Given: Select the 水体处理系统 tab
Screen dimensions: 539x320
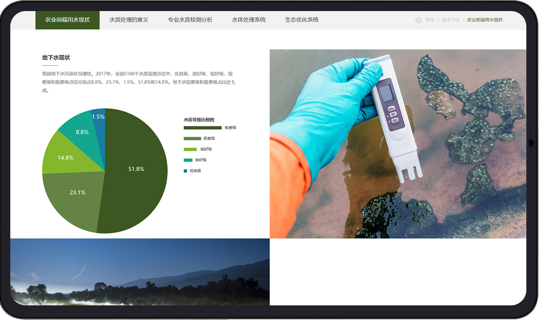Looking at the screenshot, I should (249, 20).
